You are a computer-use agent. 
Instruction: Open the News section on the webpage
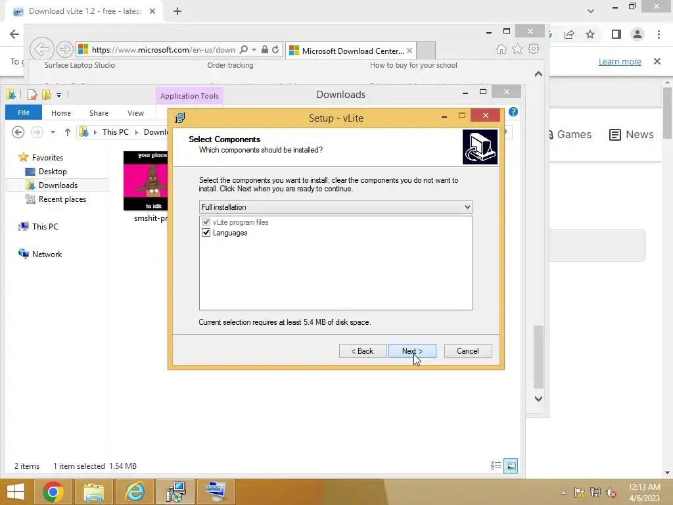[632, 134]
